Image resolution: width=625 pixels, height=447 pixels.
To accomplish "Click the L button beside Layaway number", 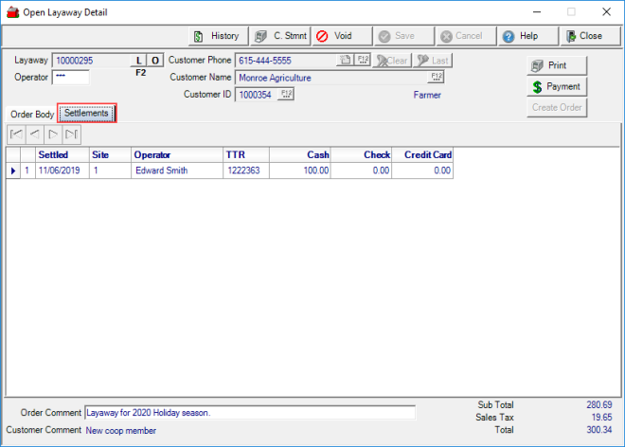I will [x=138, y=61].
